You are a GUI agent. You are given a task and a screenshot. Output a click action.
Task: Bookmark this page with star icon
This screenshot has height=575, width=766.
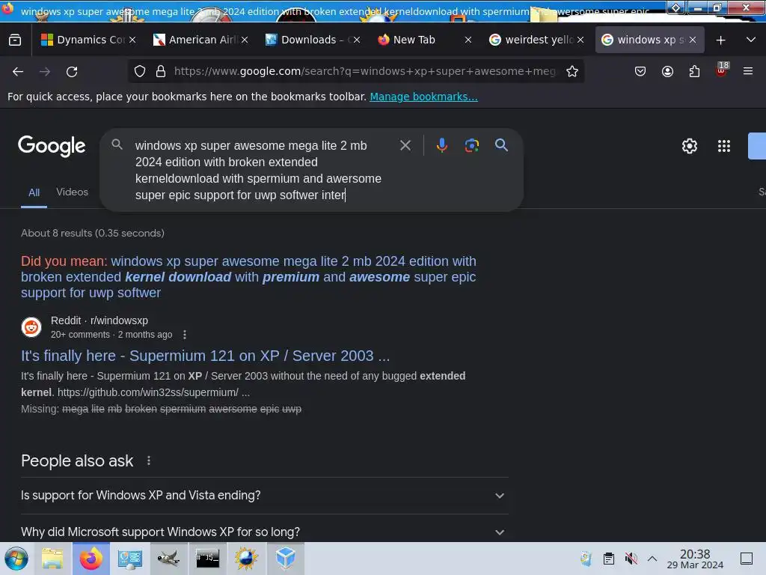(572, 71)
